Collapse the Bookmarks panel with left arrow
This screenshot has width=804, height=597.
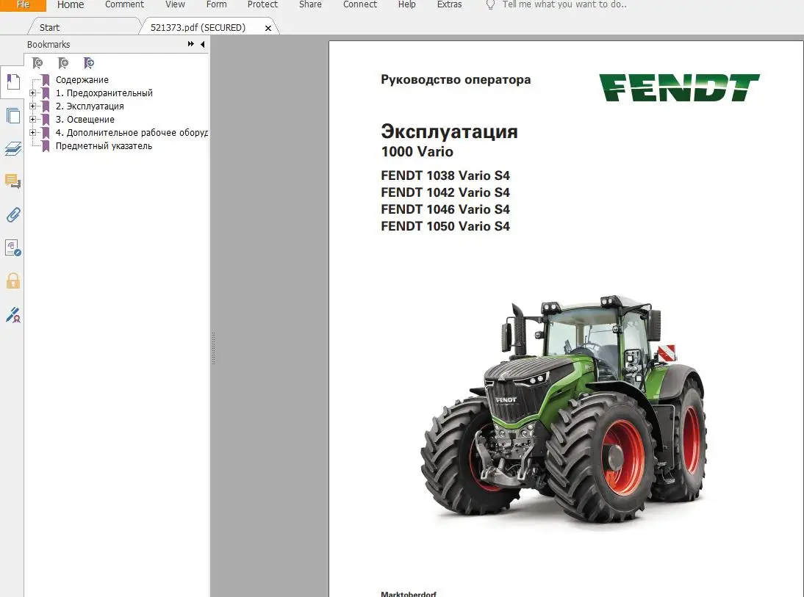click(203, 45)
